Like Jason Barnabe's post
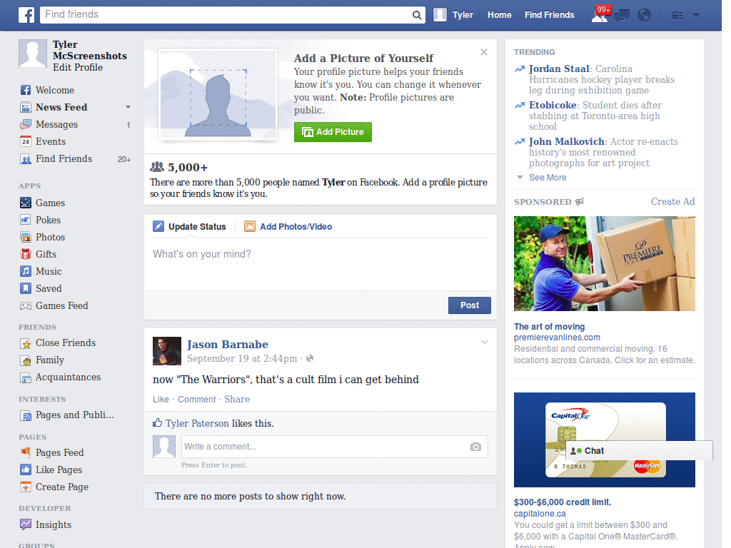Viewport: 731px width, 548px height. tap(161, 400)
